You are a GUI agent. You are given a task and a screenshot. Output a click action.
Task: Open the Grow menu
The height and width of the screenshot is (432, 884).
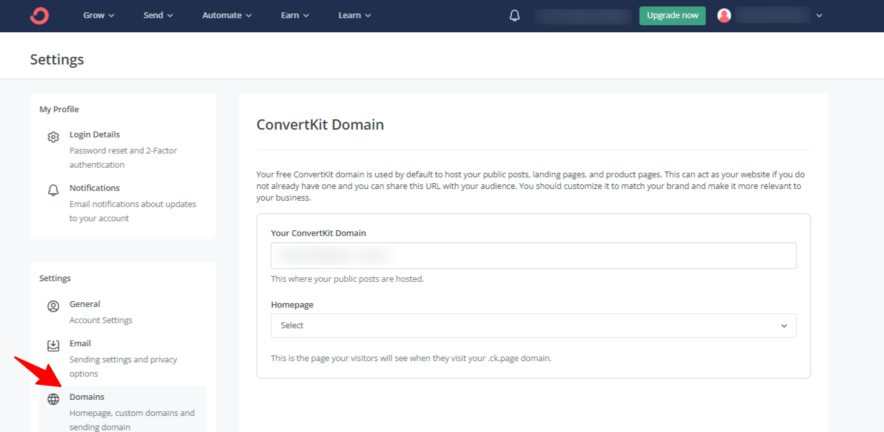pyautogui.click(x=98, y=15)
